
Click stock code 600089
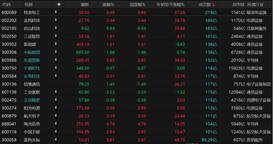pos(9,12)
